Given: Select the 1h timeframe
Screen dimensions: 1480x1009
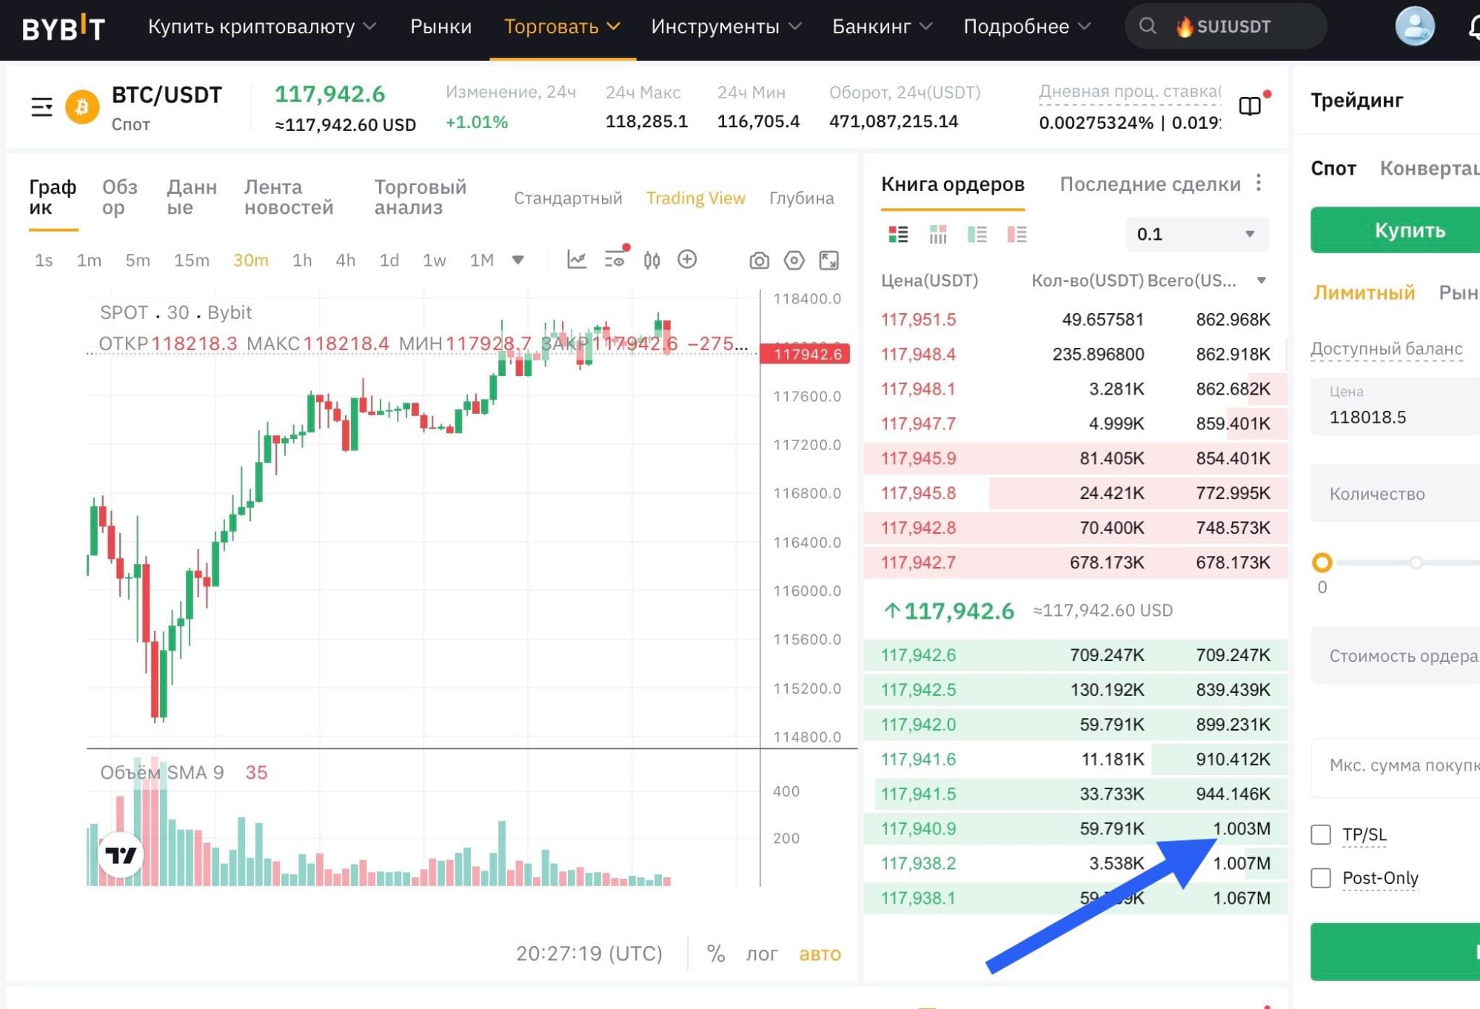Looking at the screenshot, I should coord(302,260).
